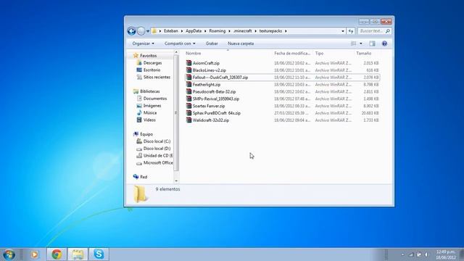Click the Walidcraft-32x32.zip archive icon
Image resolution: width=464 pixels, height=261 pixels.
(188, 120)
